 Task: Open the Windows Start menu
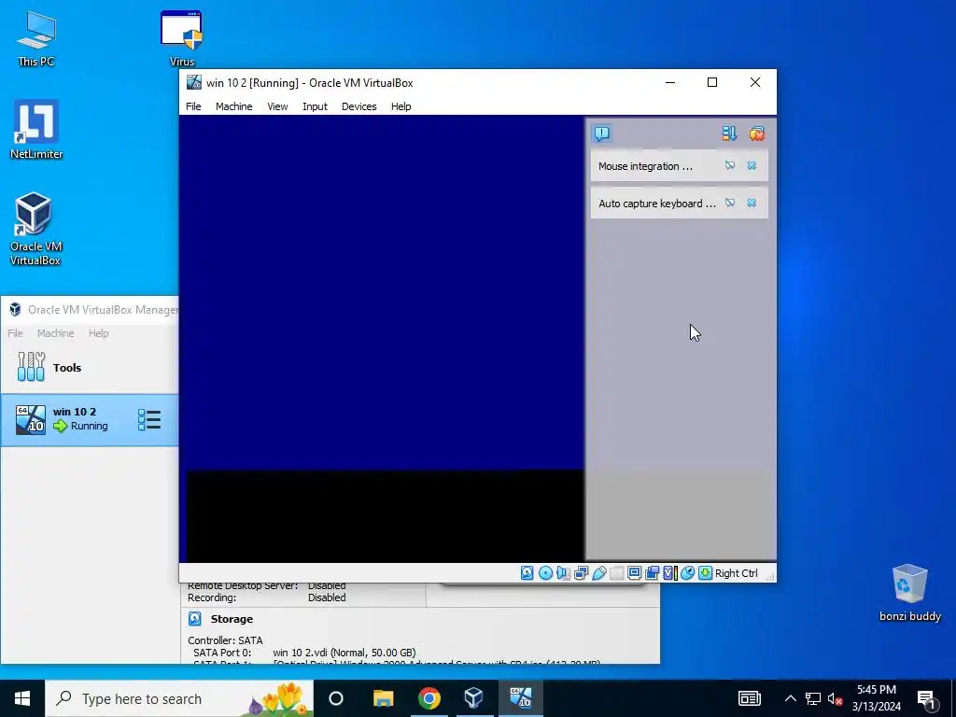pos(22,698)
